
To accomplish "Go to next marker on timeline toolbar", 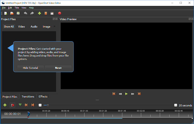I will pyautogui.click(x=32, y=105).
